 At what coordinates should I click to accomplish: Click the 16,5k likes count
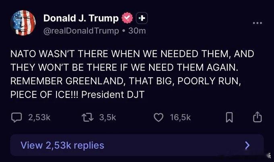coord(181,117)
